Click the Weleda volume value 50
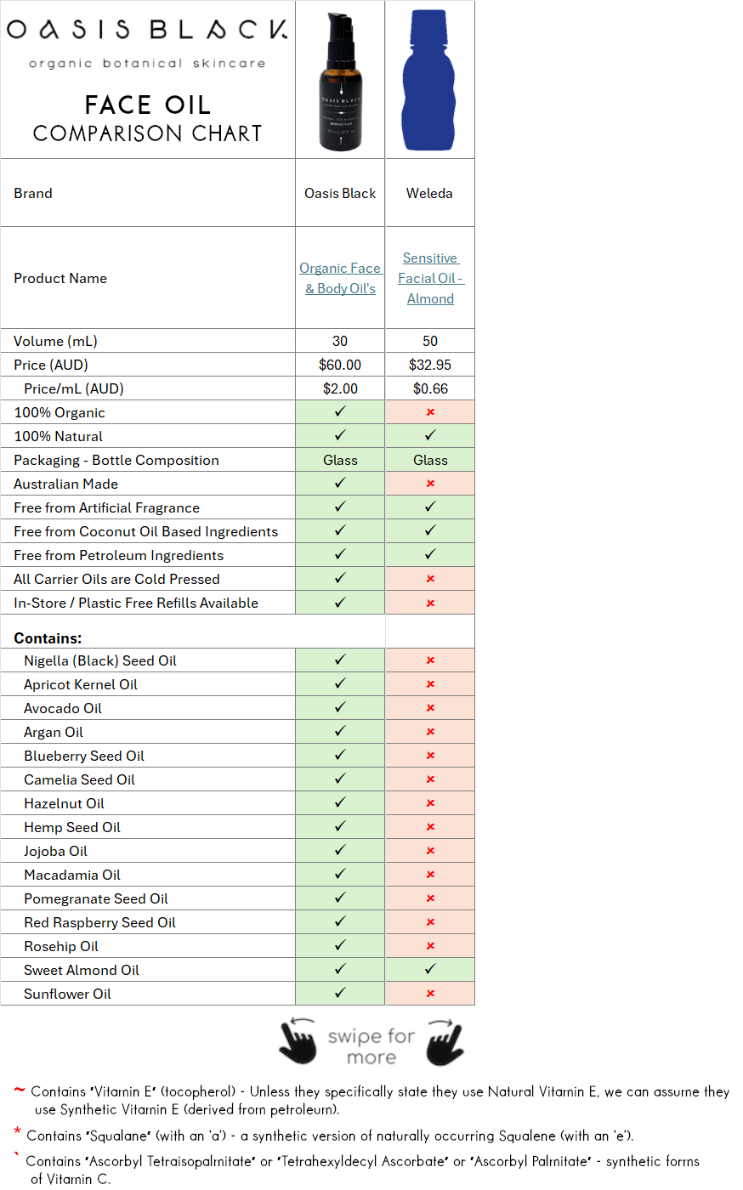 pyautogui.click(x=430, y=341)
